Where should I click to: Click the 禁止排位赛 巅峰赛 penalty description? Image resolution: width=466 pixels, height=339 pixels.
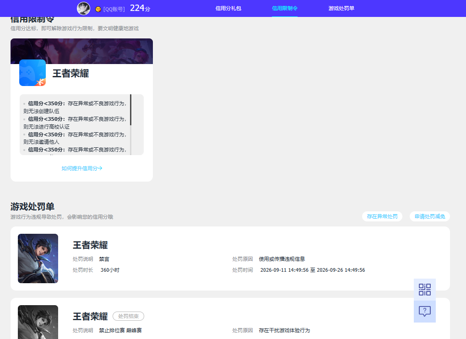(x=120, y=330)
